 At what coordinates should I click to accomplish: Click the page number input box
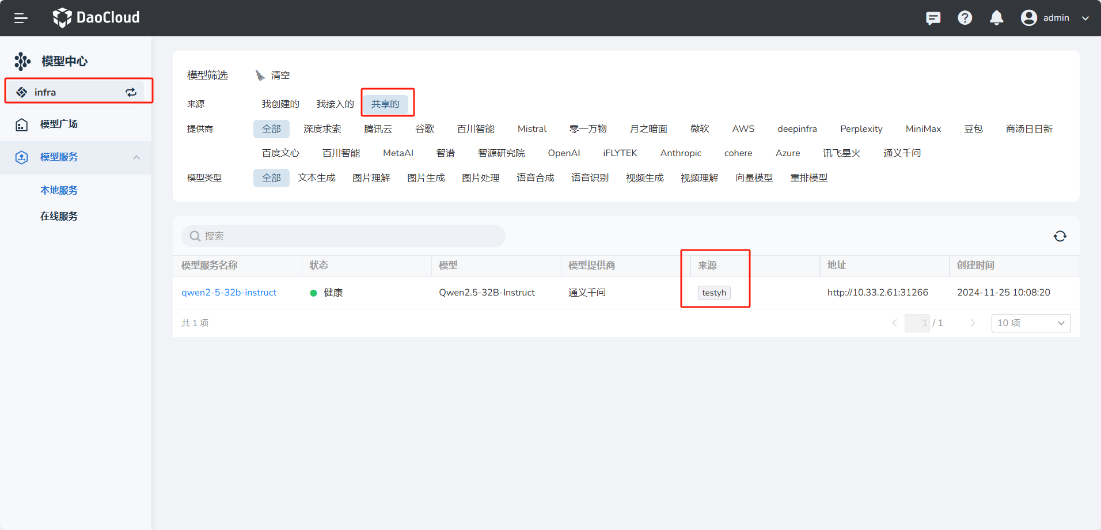(917, 323)
